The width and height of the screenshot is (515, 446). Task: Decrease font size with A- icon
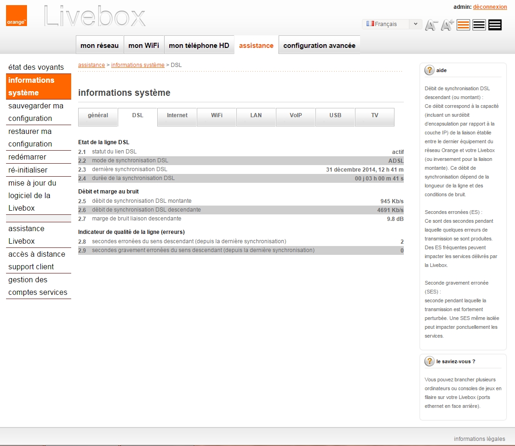click(431, 25)
